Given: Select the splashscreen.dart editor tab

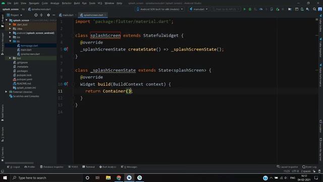Looking at the screenshot, I should (x=93, y=15).
